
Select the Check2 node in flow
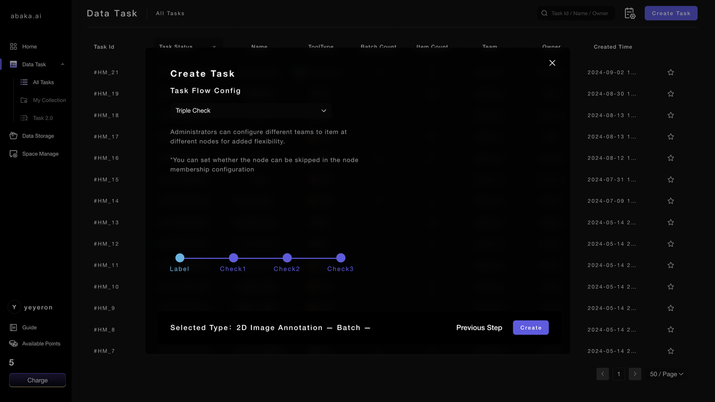point(287,258)
